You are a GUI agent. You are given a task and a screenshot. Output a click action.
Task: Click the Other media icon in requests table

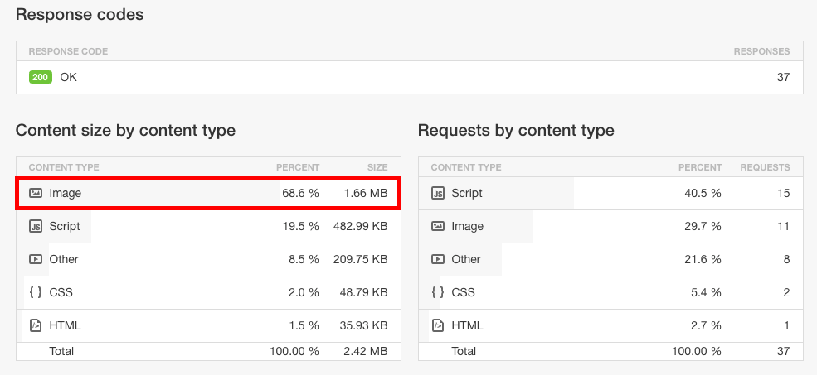[438, 259]
